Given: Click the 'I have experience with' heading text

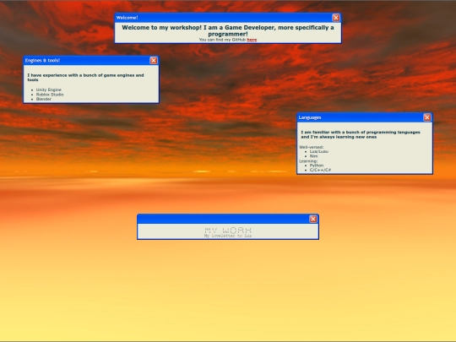Looking at the screenshot, I should 85,78.
